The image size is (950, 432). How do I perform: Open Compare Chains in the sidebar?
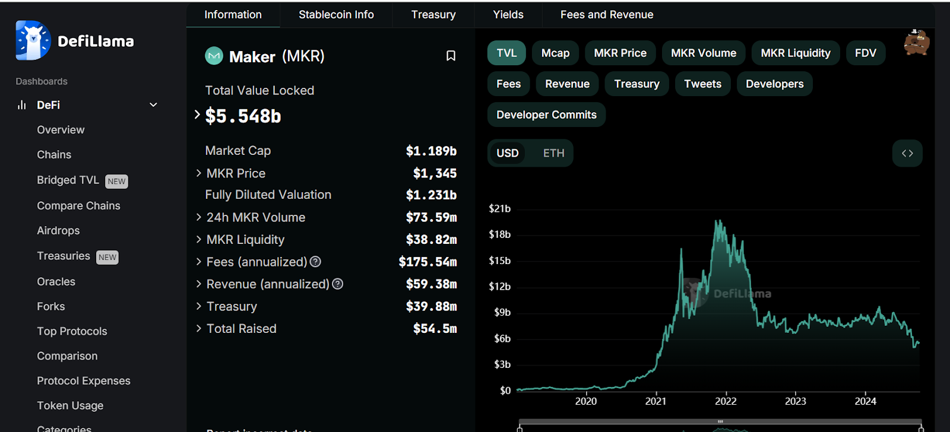tap(78, 206)
